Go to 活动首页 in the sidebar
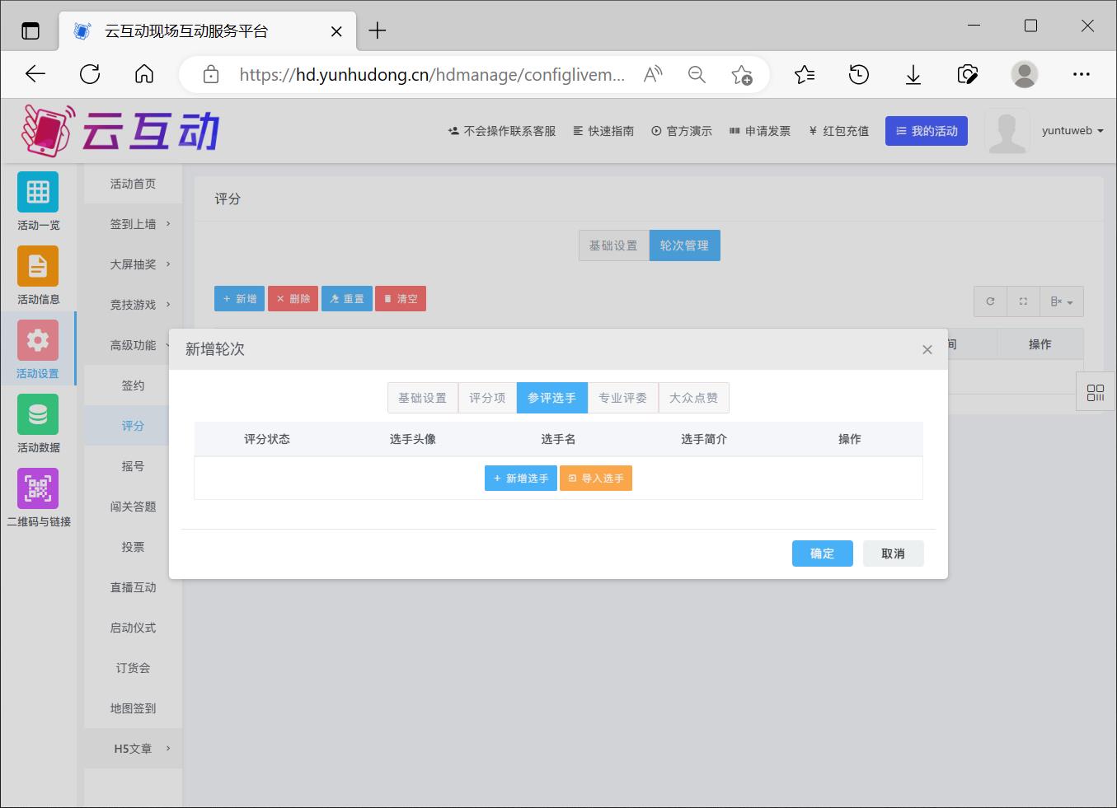The height and width of the screenshot is (808, 1117). [x=133, y=184]
